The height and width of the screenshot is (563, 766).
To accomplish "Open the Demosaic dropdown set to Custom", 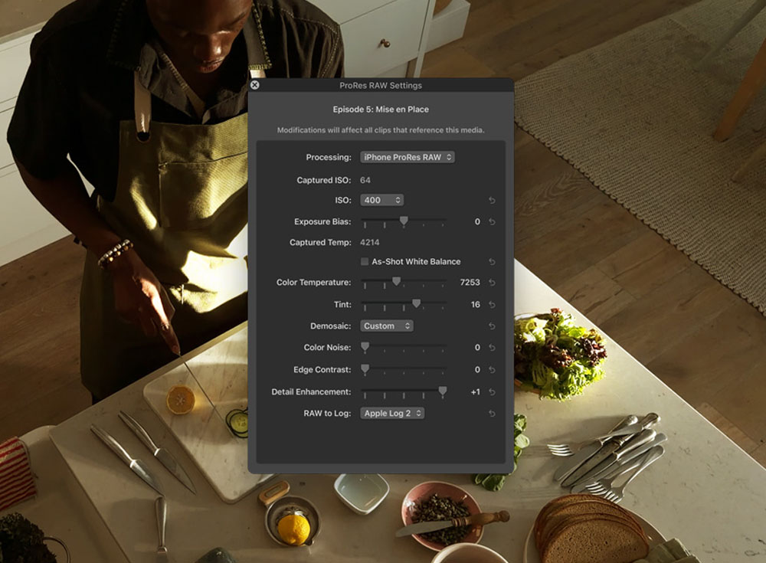I will pyautogui.click(x=387, y=326).
